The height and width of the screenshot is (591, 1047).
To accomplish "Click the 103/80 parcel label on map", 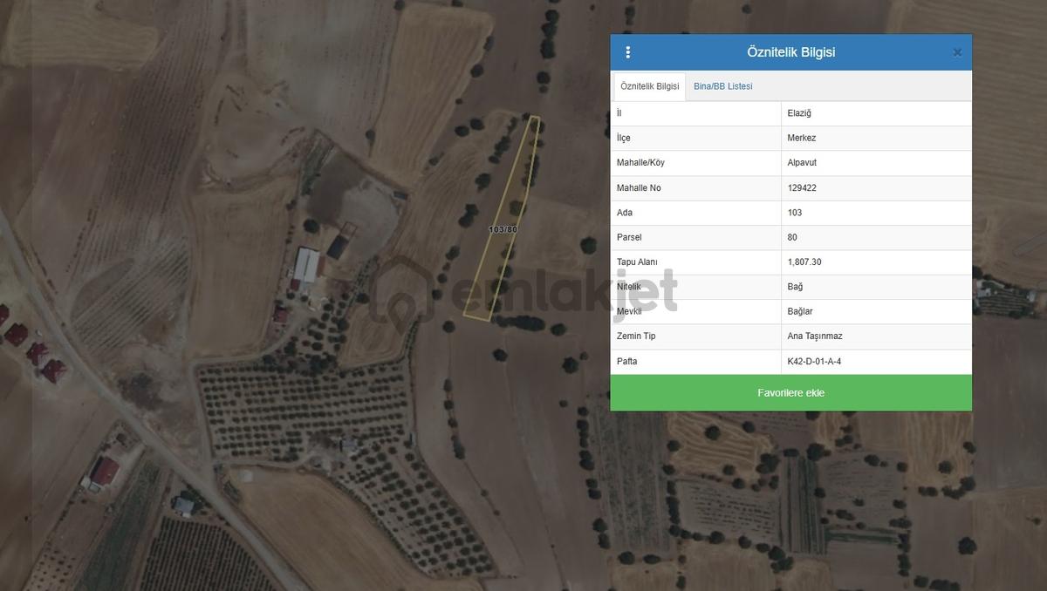I will [503, 229].
